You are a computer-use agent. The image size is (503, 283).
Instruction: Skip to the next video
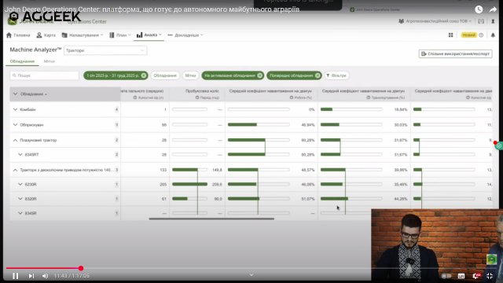tap(31, 276)
